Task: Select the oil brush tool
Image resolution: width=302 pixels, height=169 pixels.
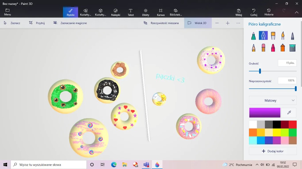Action: click(273, 36)
